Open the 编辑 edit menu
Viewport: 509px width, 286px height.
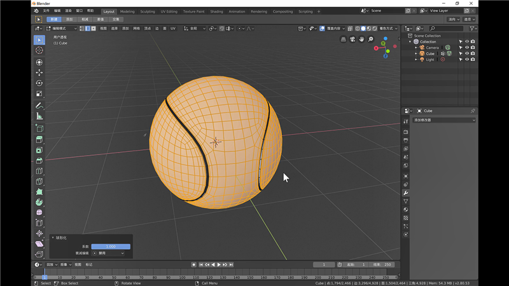57,11
